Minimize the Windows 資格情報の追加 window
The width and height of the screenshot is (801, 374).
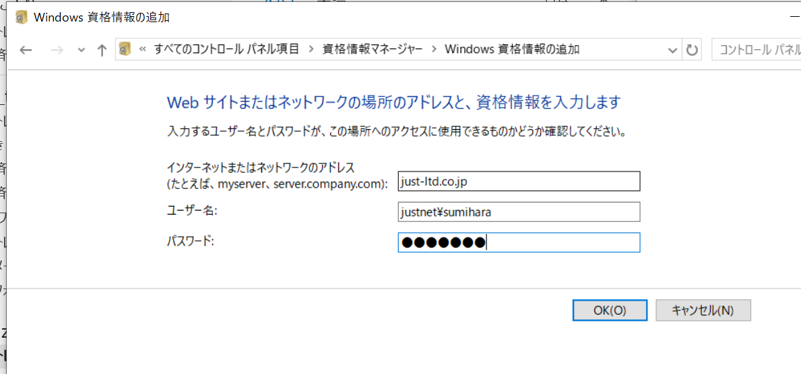(794, 18)
